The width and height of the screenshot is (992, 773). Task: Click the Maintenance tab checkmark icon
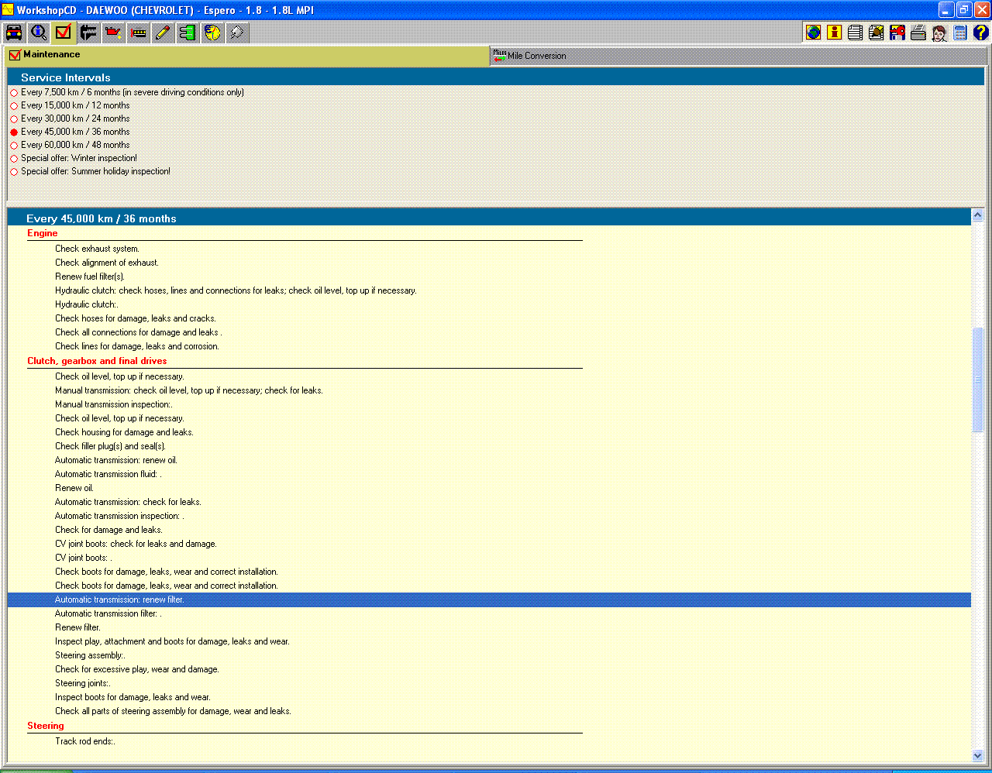pyautogui.click(x=15, y=55)
